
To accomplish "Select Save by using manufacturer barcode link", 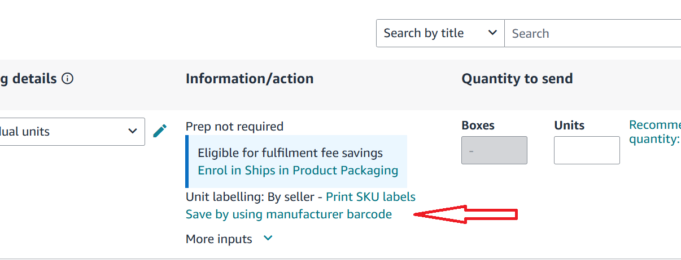I will point(289,214).
